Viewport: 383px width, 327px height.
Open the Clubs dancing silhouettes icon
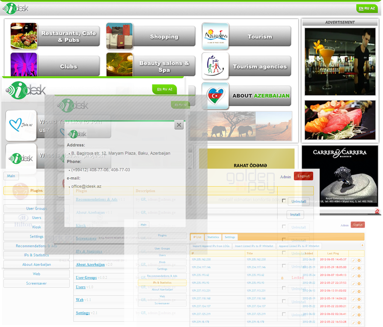click(x=24, y=65)
